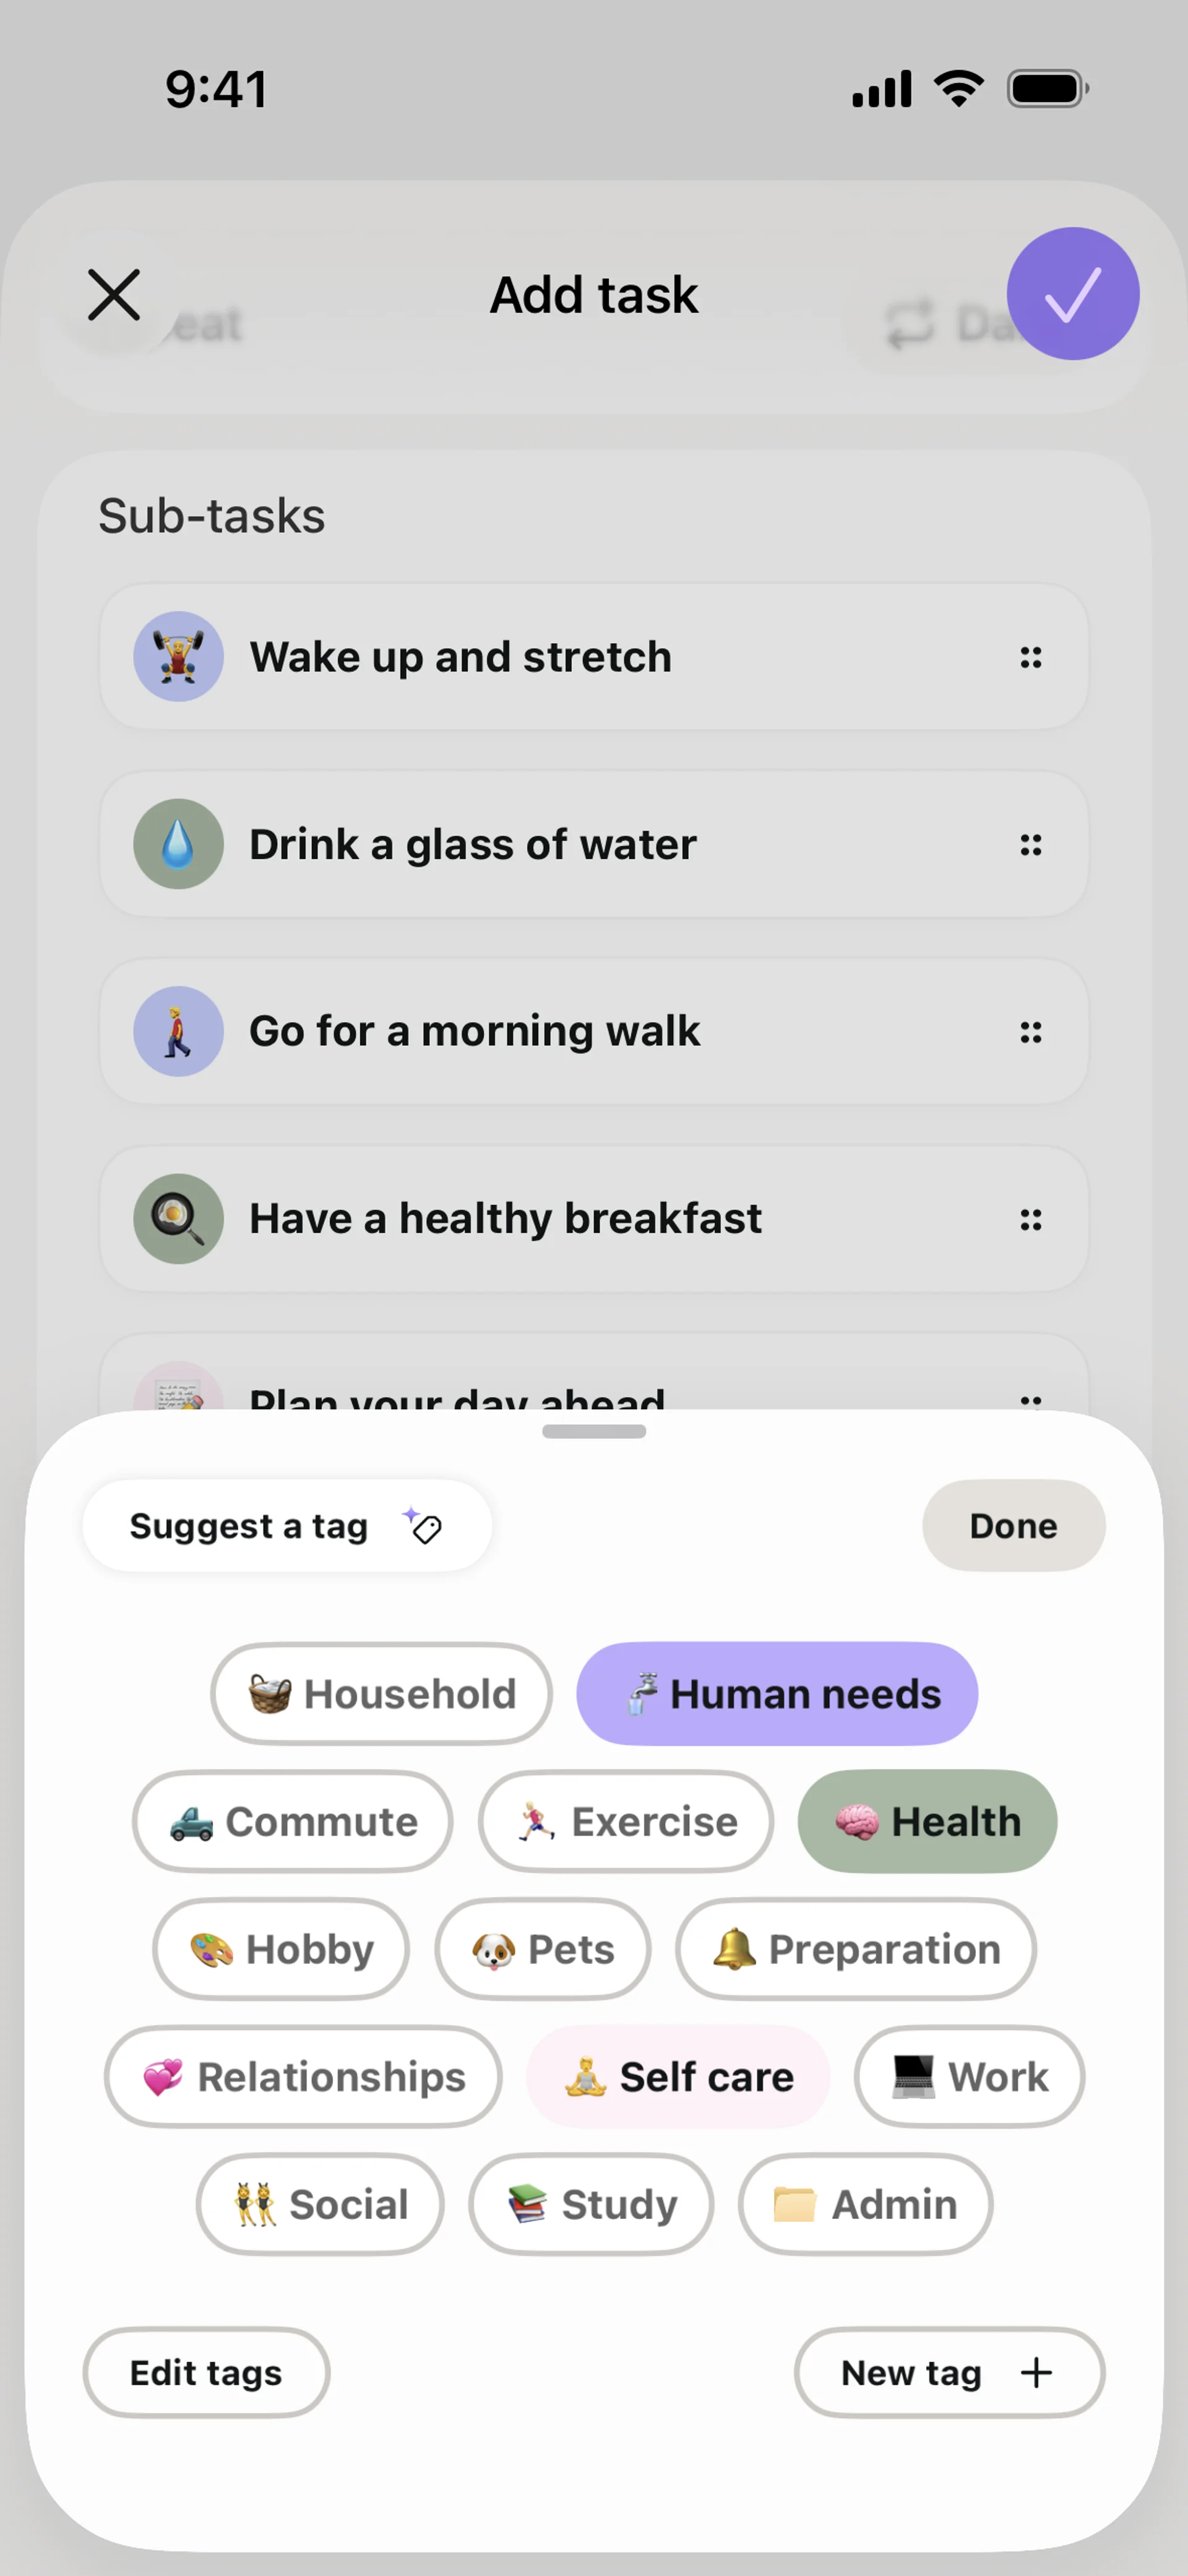Tap the frying pan breakfast icon
The height and width of the screenshot is (2576, 1188).
[178, 1218]
